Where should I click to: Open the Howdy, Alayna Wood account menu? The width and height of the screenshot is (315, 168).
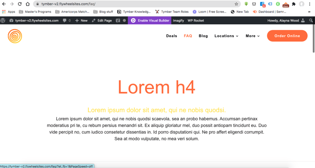pos(286,21)
